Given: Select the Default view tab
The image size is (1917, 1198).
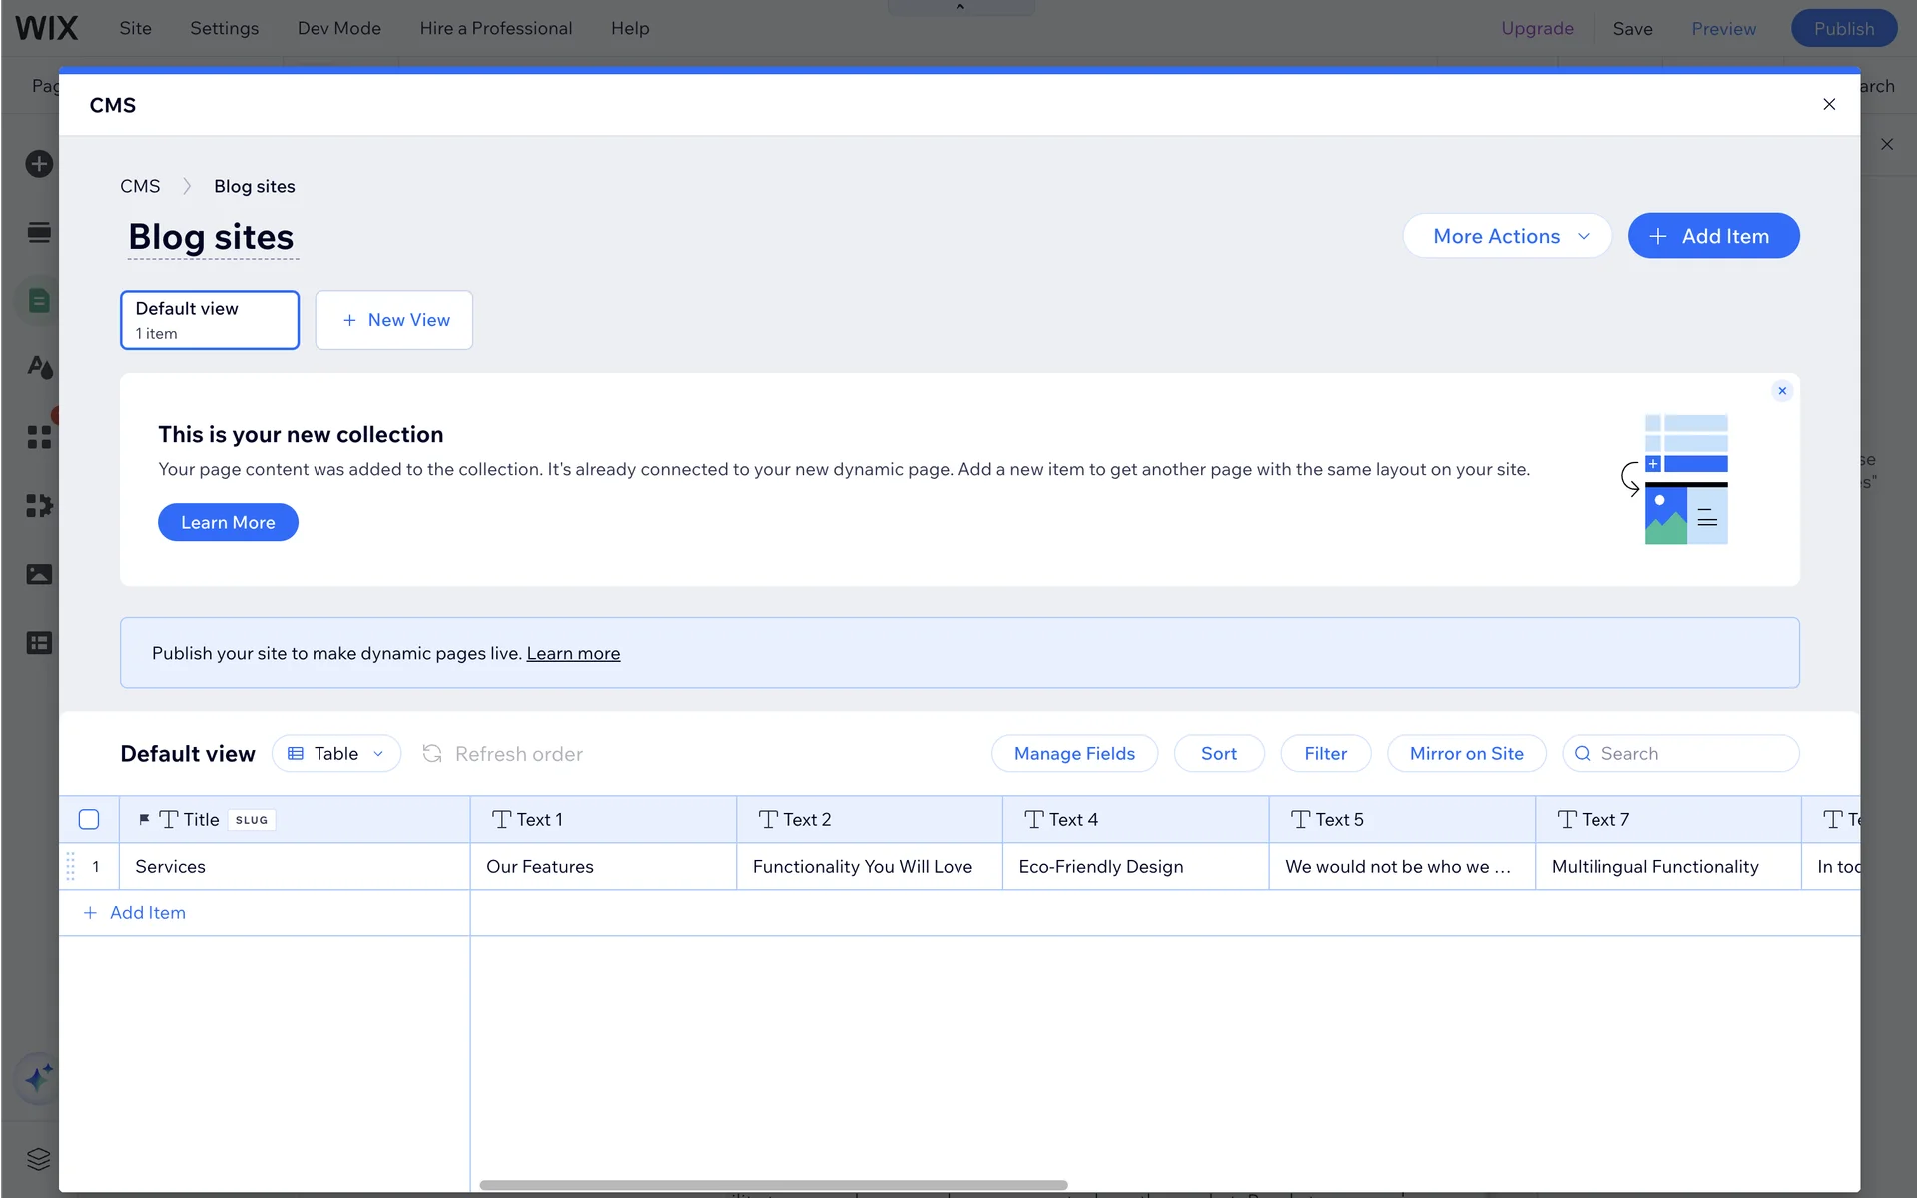Looking at the screenshot, I should click(x=210, y=320).
